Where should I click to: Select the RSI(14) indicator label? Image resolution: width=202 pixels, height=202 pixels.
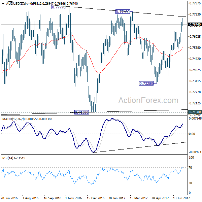click(x=8, y=158)
